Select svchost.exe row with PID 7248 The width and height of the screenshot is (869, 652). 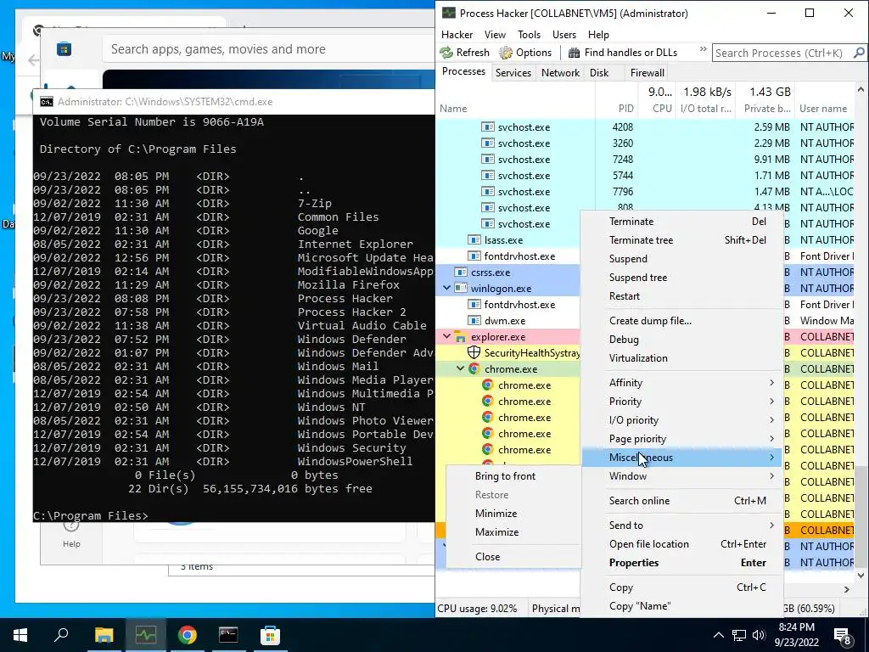(646, 159)
